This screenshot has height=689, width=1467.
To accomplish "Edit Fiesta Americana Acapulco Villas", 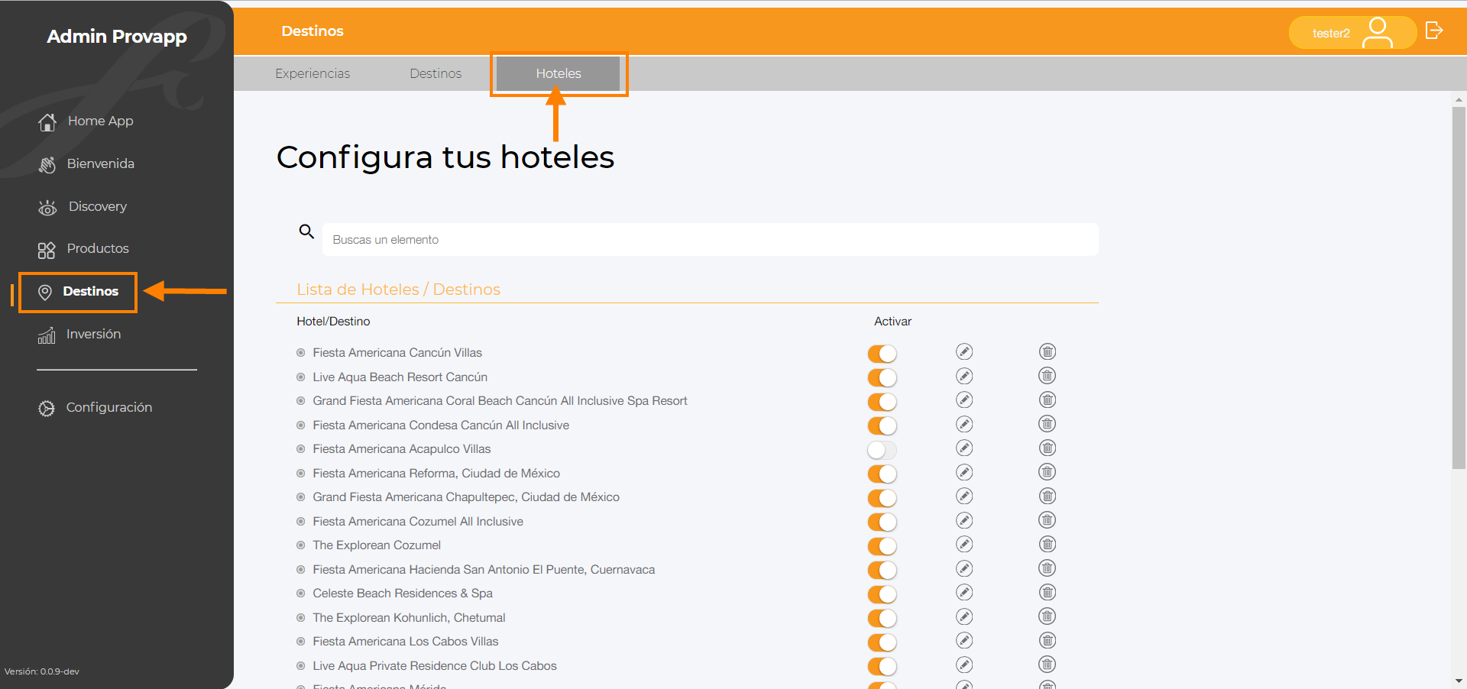I will [x=964, y=448].
